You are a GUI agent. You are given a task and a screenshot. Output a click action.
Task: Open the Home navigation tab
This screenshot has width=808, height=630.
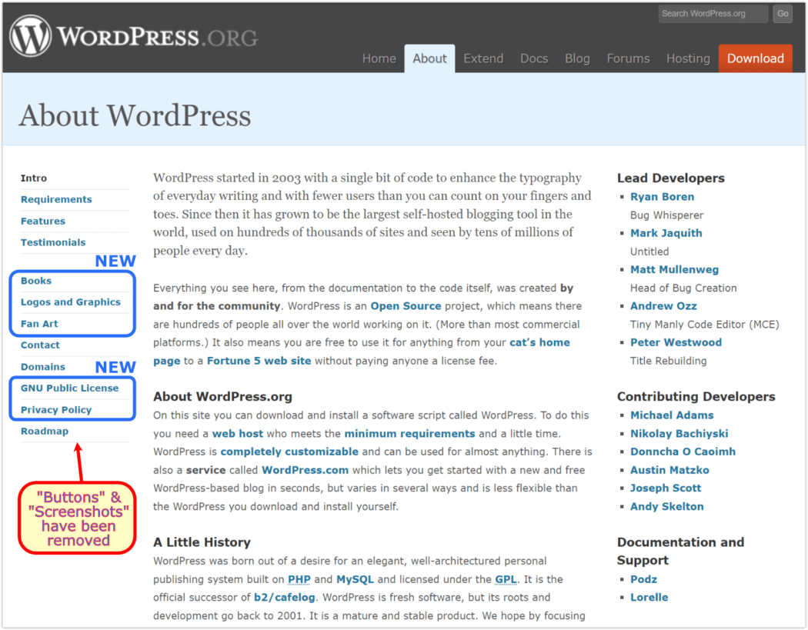coord(379,58)
